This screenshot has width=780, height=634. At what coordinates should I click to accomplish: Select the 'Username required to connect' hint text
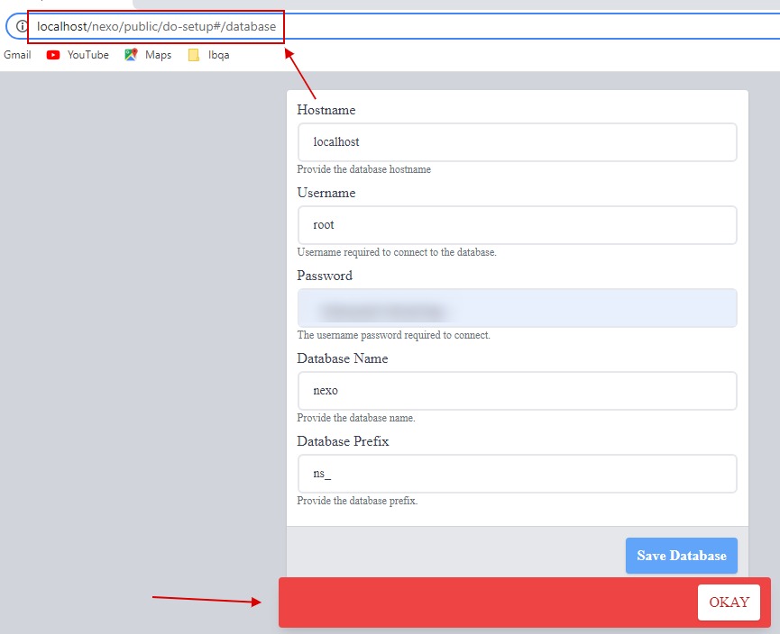397,252
